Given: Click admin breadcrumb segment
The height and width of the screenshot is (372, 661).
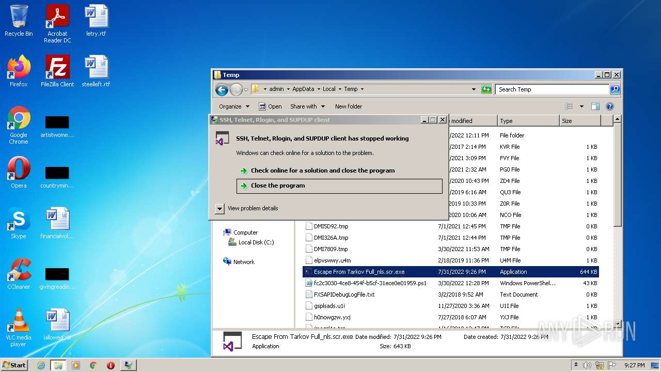Looking at the screenshot, I should [276, 89].
